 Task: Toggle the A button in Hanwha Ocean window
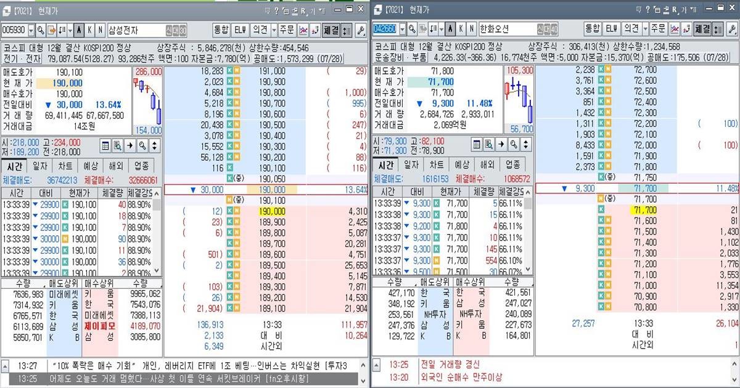click(x=450, y=30)
